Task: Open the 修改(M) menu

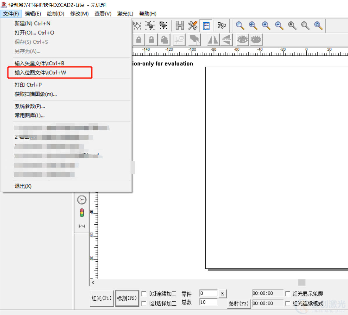Action: (79, 14)
